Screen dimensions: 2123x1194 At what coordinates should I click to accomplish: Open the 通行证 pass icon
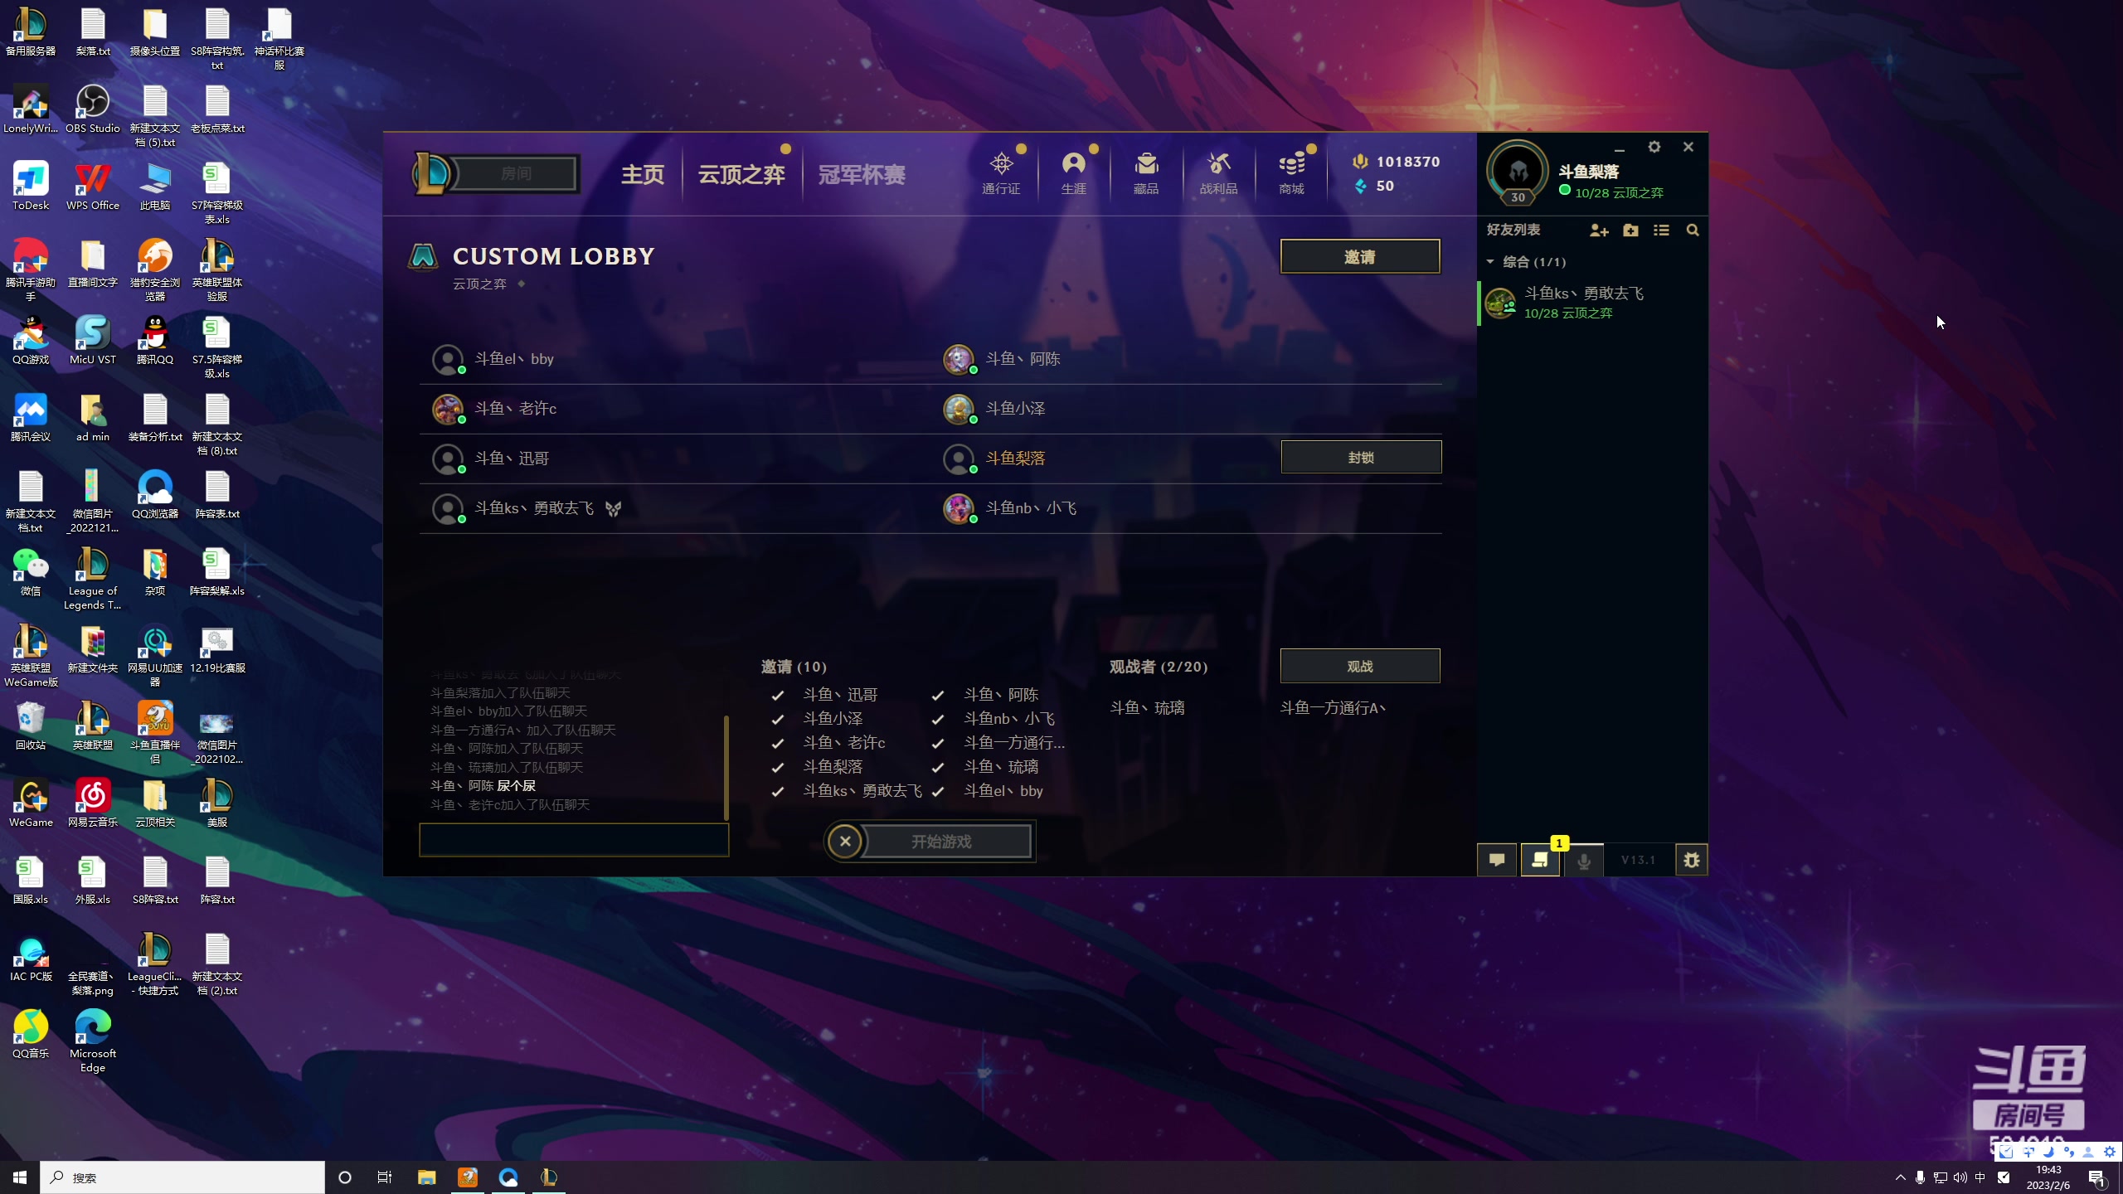[x=1001, y=172]
